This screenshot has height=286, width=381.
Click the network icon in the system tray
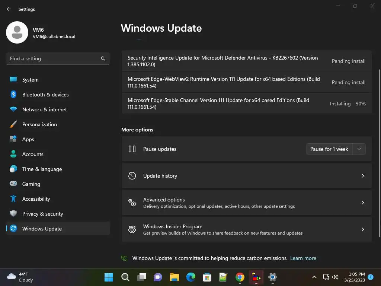pos(326,277)
